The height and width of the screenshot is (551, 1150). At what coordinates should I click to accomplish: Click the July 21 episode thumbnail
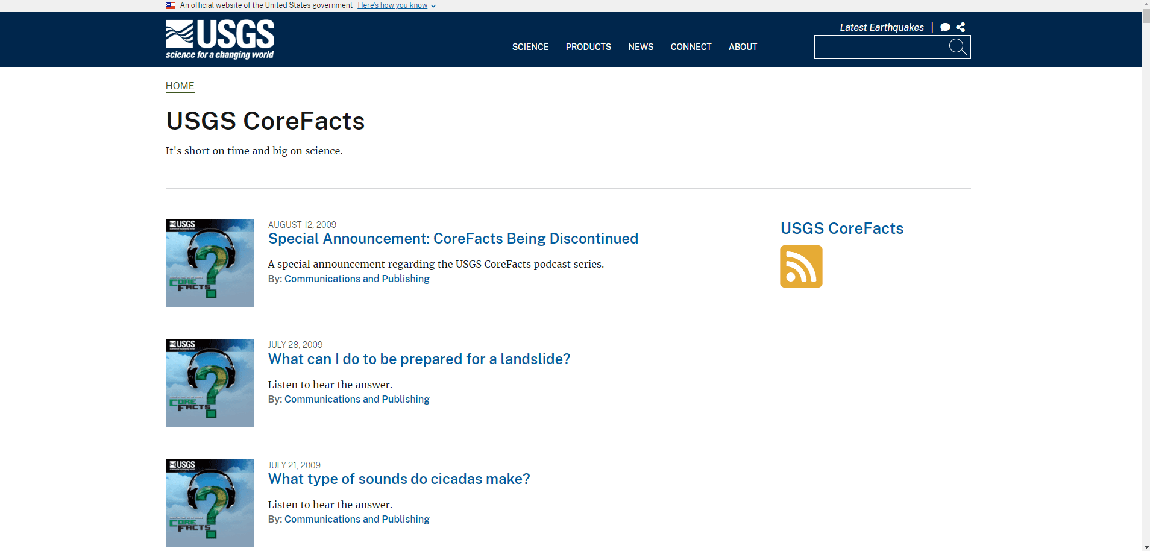210,503
